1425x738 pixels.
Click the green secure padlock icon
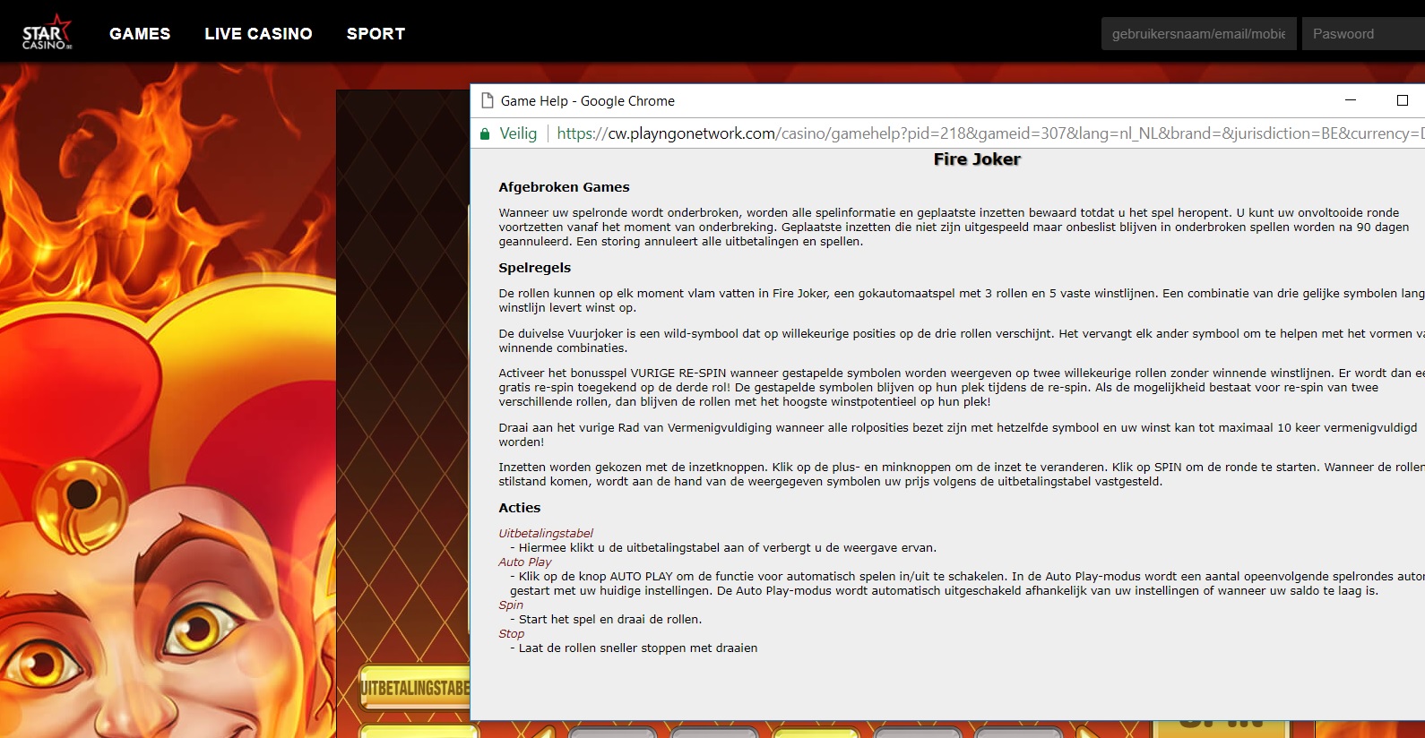coord(485,134)
